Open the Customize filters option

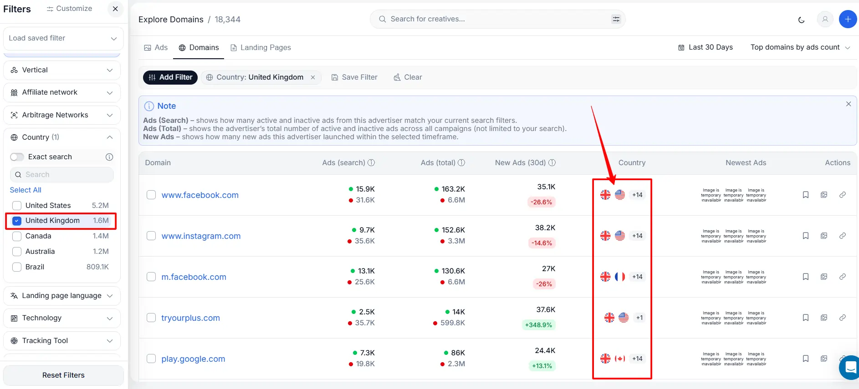69,9
